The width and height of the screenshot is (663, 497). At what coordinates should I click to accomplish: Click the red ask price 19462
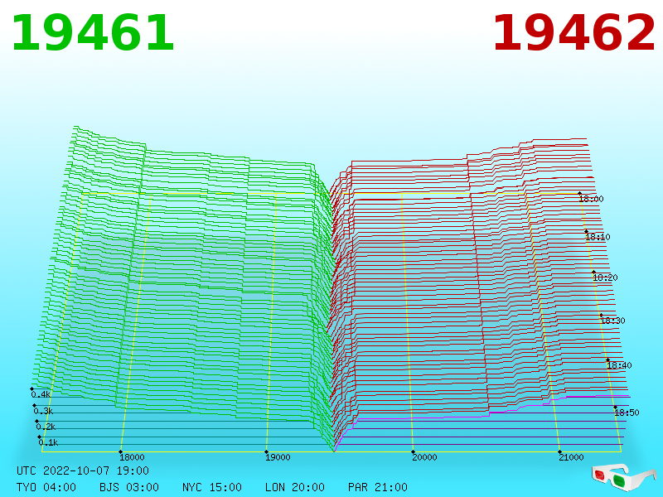(x=573, y=33)
